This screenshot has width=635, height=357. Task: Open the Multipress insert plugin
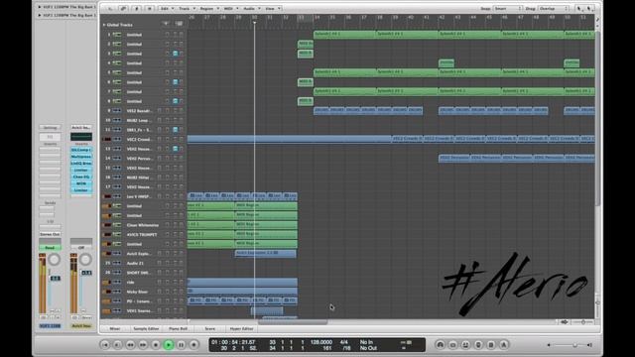point(81,157)
